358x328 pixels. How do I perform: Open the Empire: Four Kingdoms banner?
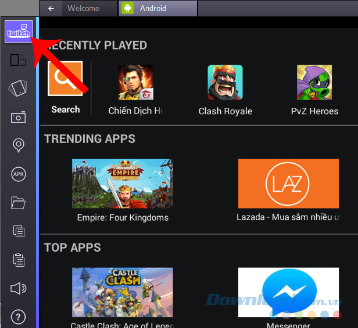(x=123, y=184)
